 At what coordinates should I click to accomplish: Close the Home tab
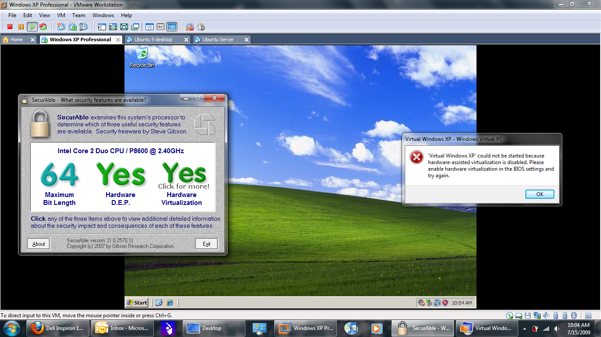coord(33,39)
